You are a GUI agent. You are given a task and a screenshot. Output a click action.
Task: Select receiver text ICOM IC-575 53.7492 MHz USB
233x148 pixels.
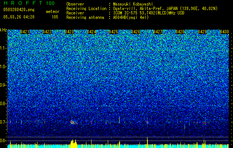click(149, 13)
